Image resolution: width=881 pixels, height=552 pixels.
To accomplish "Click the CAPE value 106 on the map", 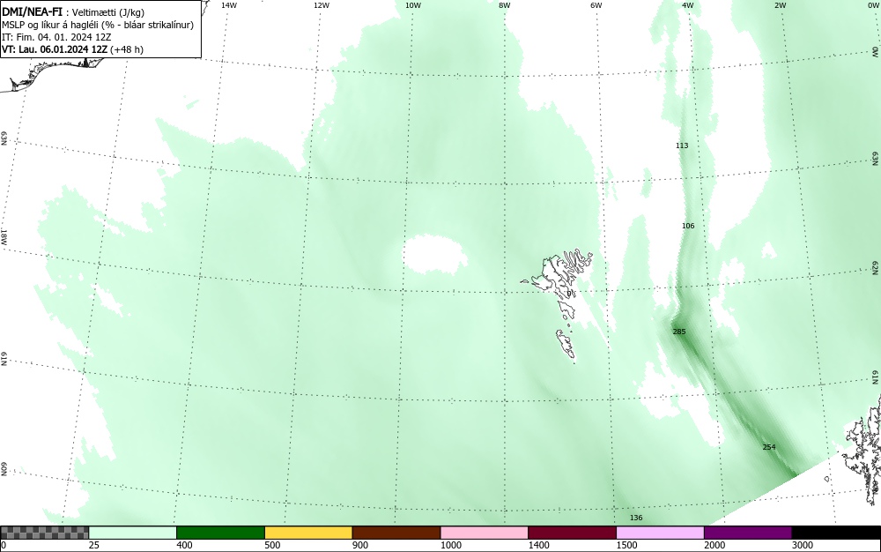I will tap(688, 226).
